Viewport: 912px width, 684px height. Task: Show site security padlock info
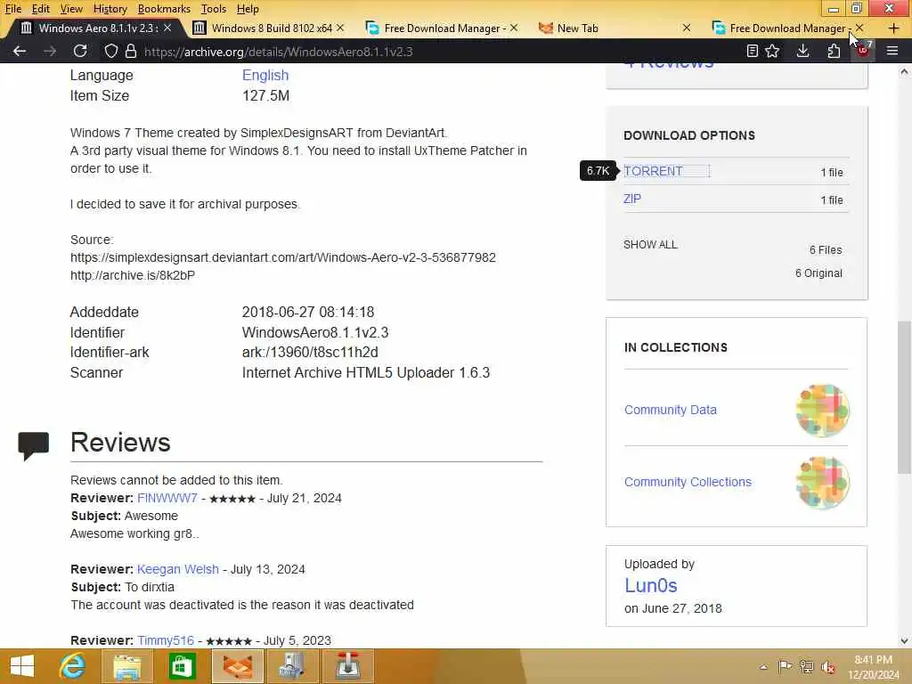click(131, 51)
